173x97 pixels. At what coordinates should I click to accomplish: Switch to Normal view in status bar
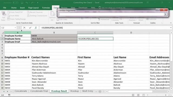(x=133, y=95)
